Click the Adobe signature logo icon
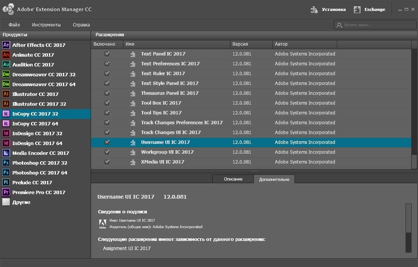The height and width of the screenshot is (267, 418). point(103,224)
